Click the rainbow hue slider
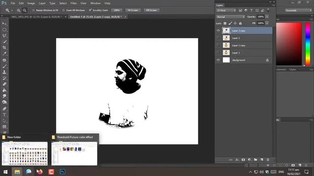This screenshot has height=176, width=314. 308,44
